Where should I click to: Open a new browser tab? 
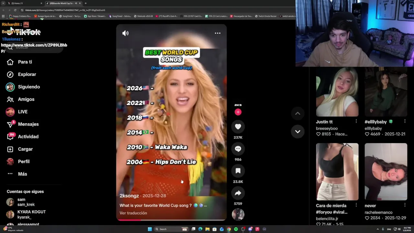86,3
